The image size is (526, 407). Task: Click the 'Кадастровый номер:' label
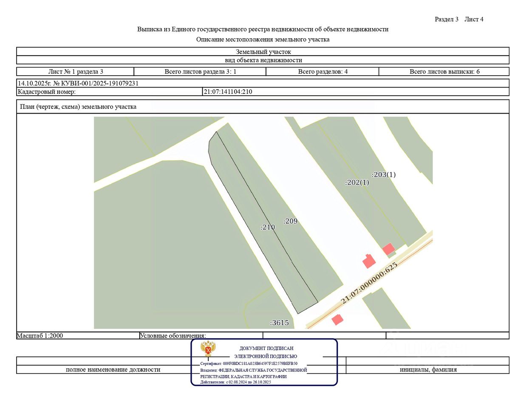[x=47, y=92]
